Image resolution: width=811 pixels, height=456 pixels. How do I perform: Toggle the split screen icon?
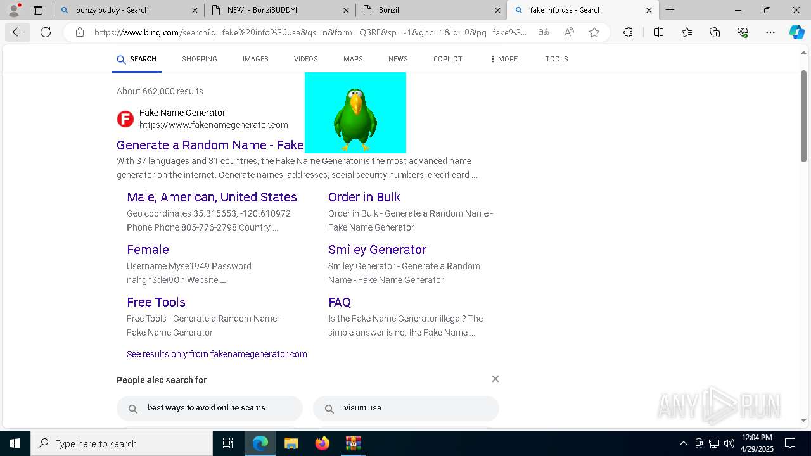coord(658,32)
